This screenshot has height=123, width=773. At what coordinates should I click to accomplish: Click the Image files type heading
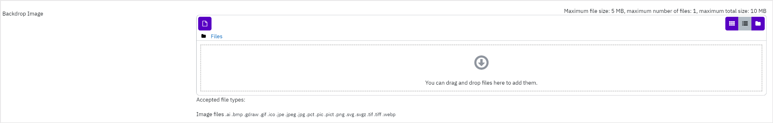pyautogui.click(x=210, y=114)
